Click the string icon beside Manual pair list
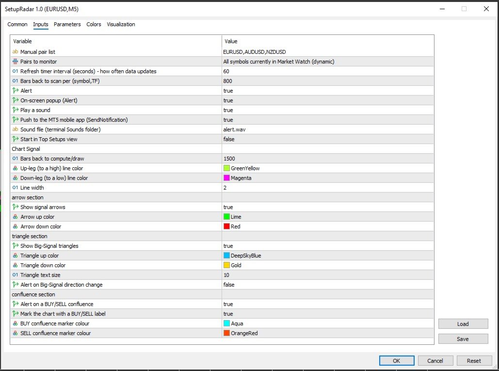 pyautogui.click(x=15, y=51)
